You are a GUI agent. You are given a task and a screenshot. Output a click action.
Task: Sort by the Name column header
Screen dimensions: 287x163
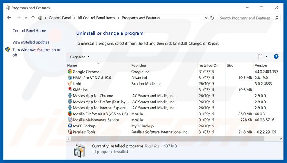point(72,65)
